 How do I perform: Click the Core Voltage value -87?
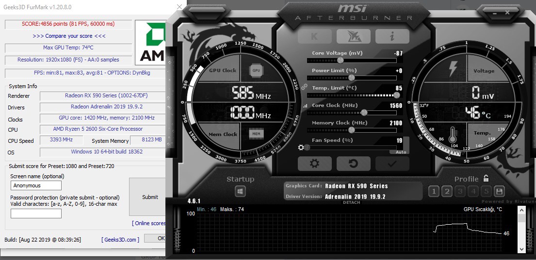coord(398,53)
